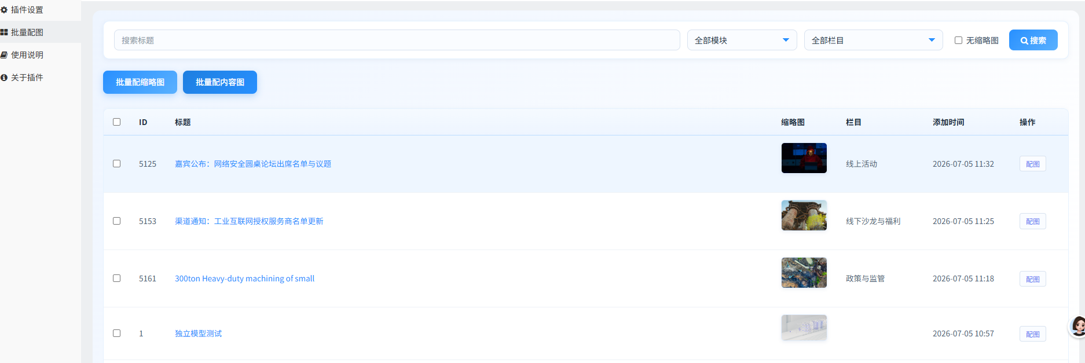The height and width of the screenshot is (363, 1085).
Task: Tick the select-all checkbox in table header
Action: (116, 122)
